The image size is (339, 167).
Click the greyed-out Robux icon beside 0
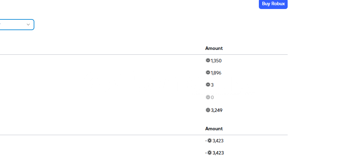click(x=208, y=97)
